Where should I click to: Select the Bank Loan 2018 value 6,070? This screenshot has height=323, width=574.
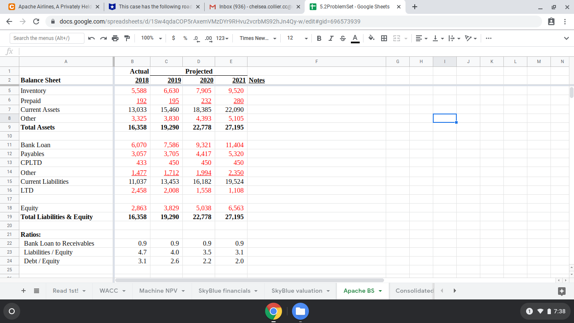(x=132, y=145)
